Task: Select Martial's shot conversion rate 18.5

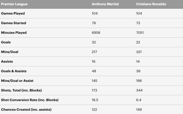Action: [x=95, y=100]
